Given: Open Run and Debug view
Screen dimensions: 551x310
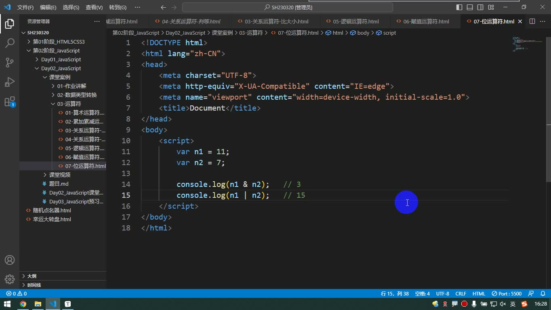Looking at the screenshot, I should click(x=9, y=82).
